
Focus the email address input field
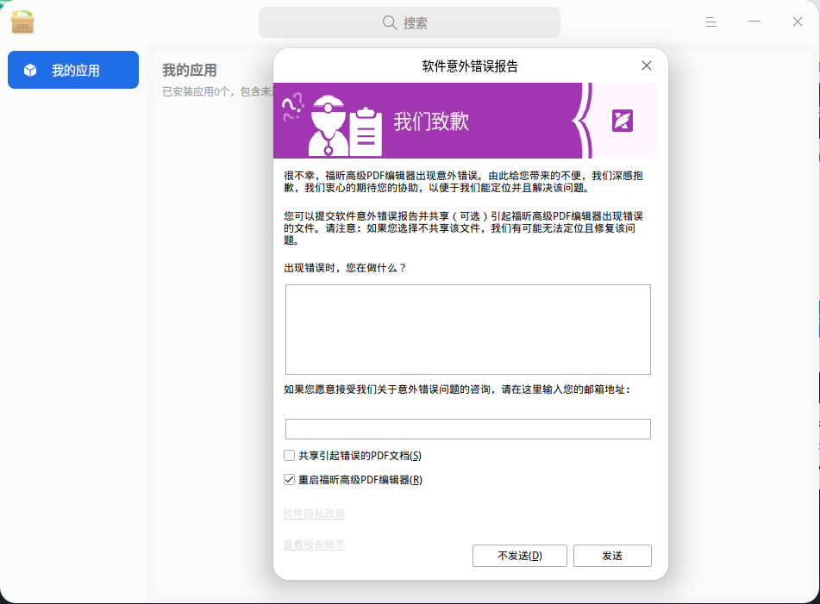click(x=468, y=429)
